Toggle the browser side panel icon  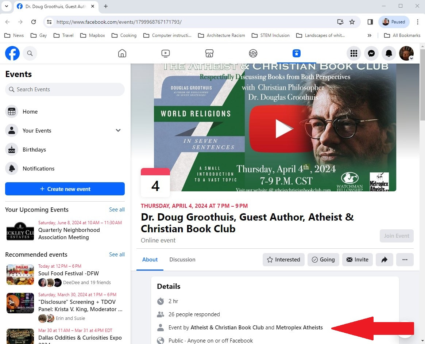(370, 22)
